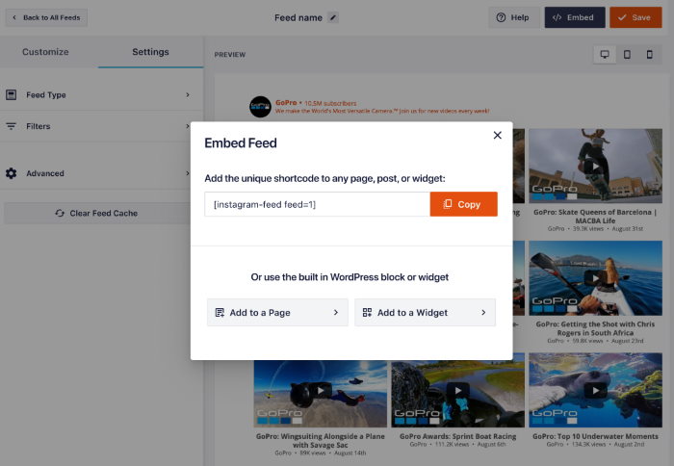Open the Help button

coord(513,17)
